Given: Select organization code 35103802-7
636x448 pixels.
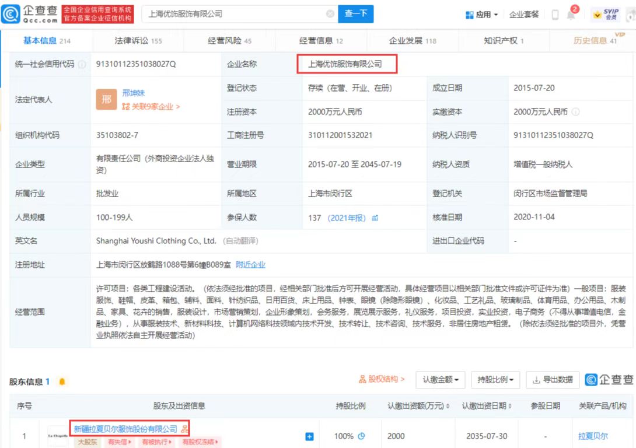Looking at the screenshot, I should (117, 135).
